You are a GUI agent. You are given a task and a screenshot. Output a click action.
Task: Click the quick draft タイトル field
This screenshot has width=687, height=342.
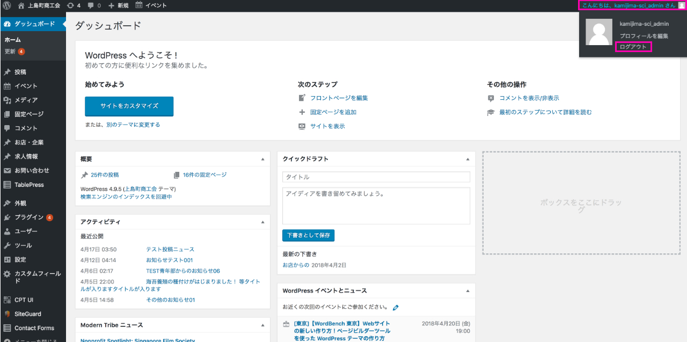coord(376,177)
